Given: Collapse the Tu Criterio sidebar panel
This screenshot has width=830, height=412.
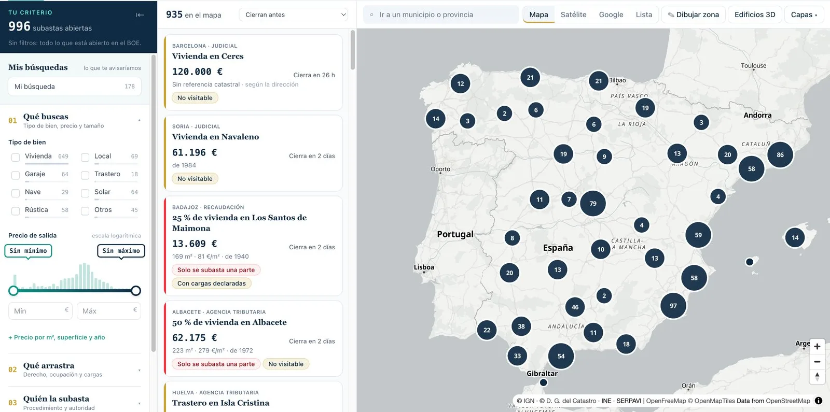Looking at the screenshot, I should click(140, 15).
